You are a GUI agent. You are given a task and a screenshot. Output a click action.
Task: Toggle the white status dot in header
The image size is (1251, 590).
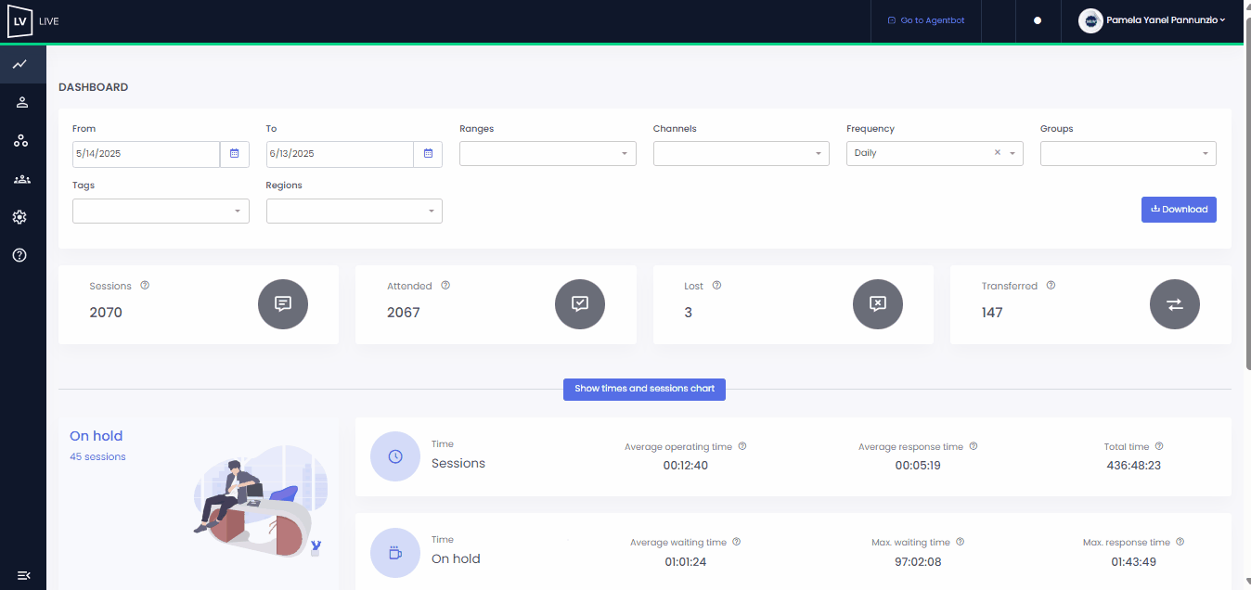(1038, 20)
